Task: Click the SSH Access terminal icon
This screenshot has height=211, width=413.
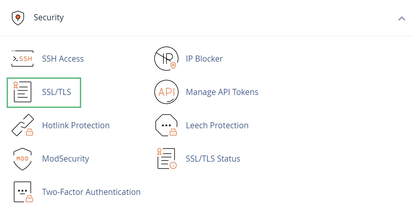Action: tap(22, 59)
